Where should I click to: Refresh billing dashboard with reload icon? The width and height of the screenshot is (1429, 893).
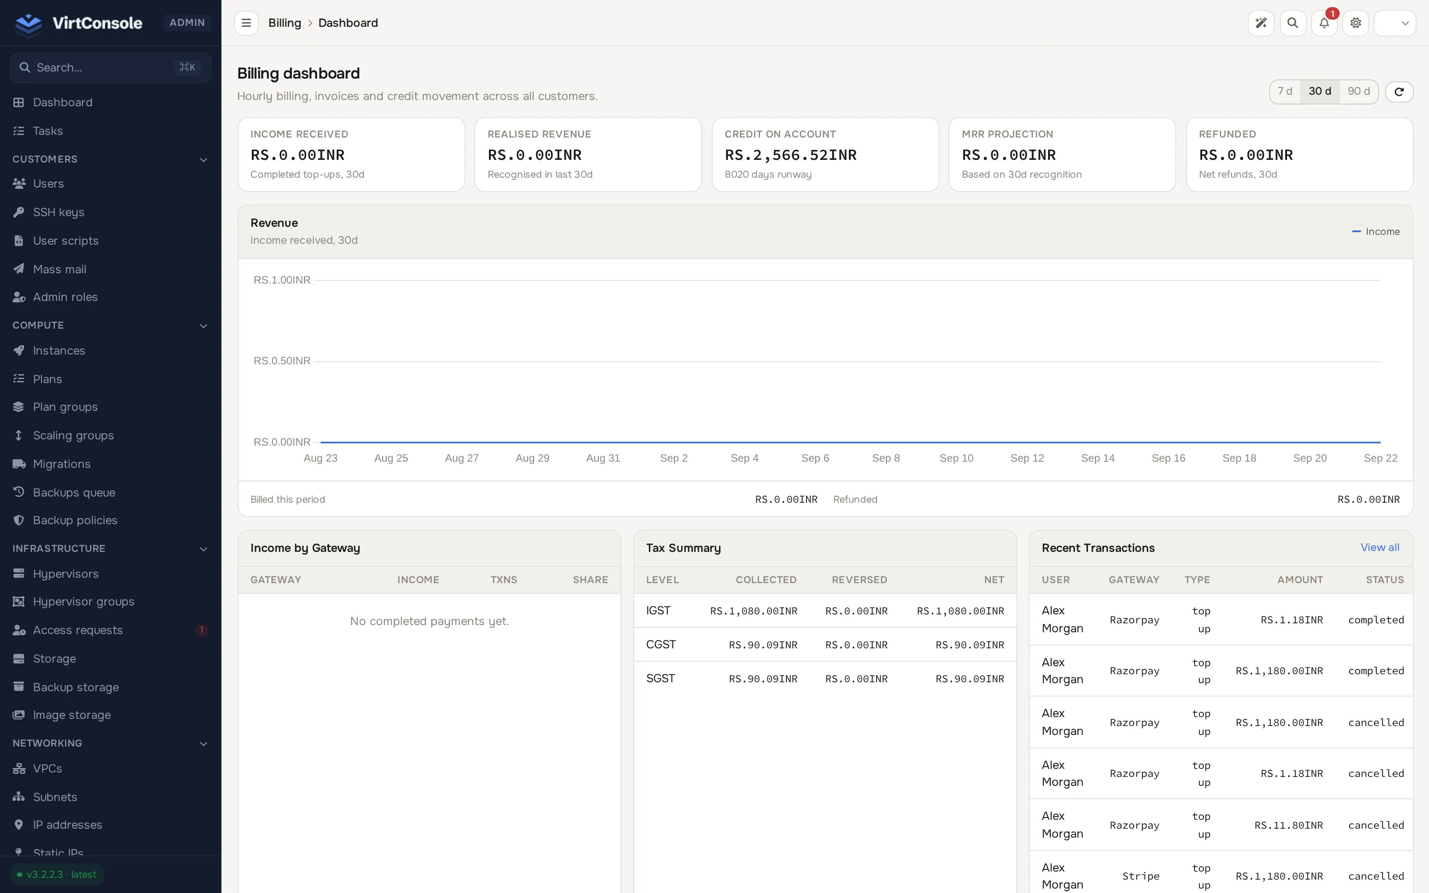coord(1399,92)
